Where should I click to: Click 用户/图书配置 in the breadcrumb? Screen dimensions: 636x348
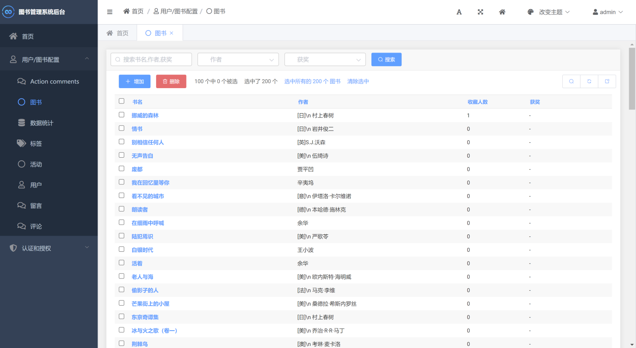click(x=176, y=11)
